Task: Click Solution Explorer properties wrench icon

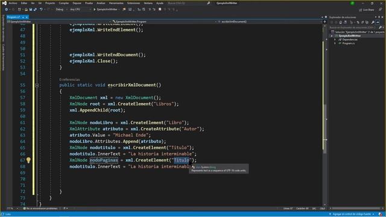Action: point(373,22)
